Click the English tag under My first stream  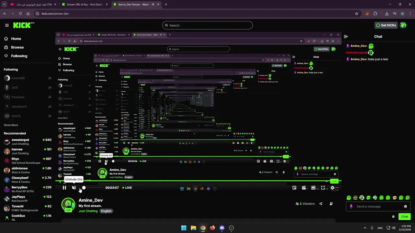106,211
